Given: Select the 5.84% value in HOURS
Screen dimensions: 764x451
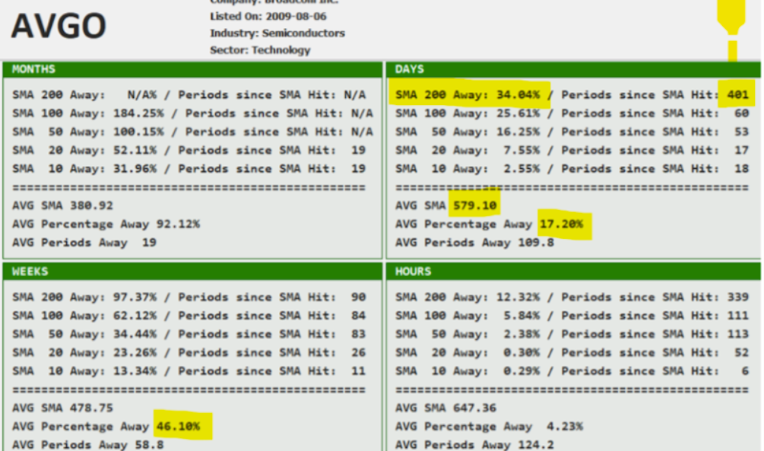Looking at the screenshot, I should (x=521, y=316).
